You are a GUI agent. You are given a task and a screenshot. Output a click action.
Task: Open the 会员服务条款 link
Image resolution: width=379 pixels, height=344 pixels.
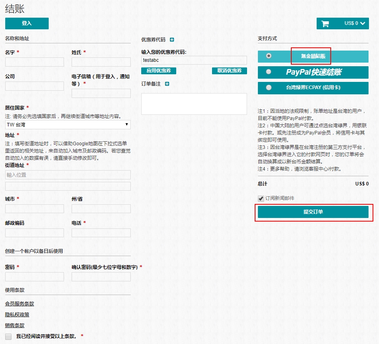coord(20,304)
